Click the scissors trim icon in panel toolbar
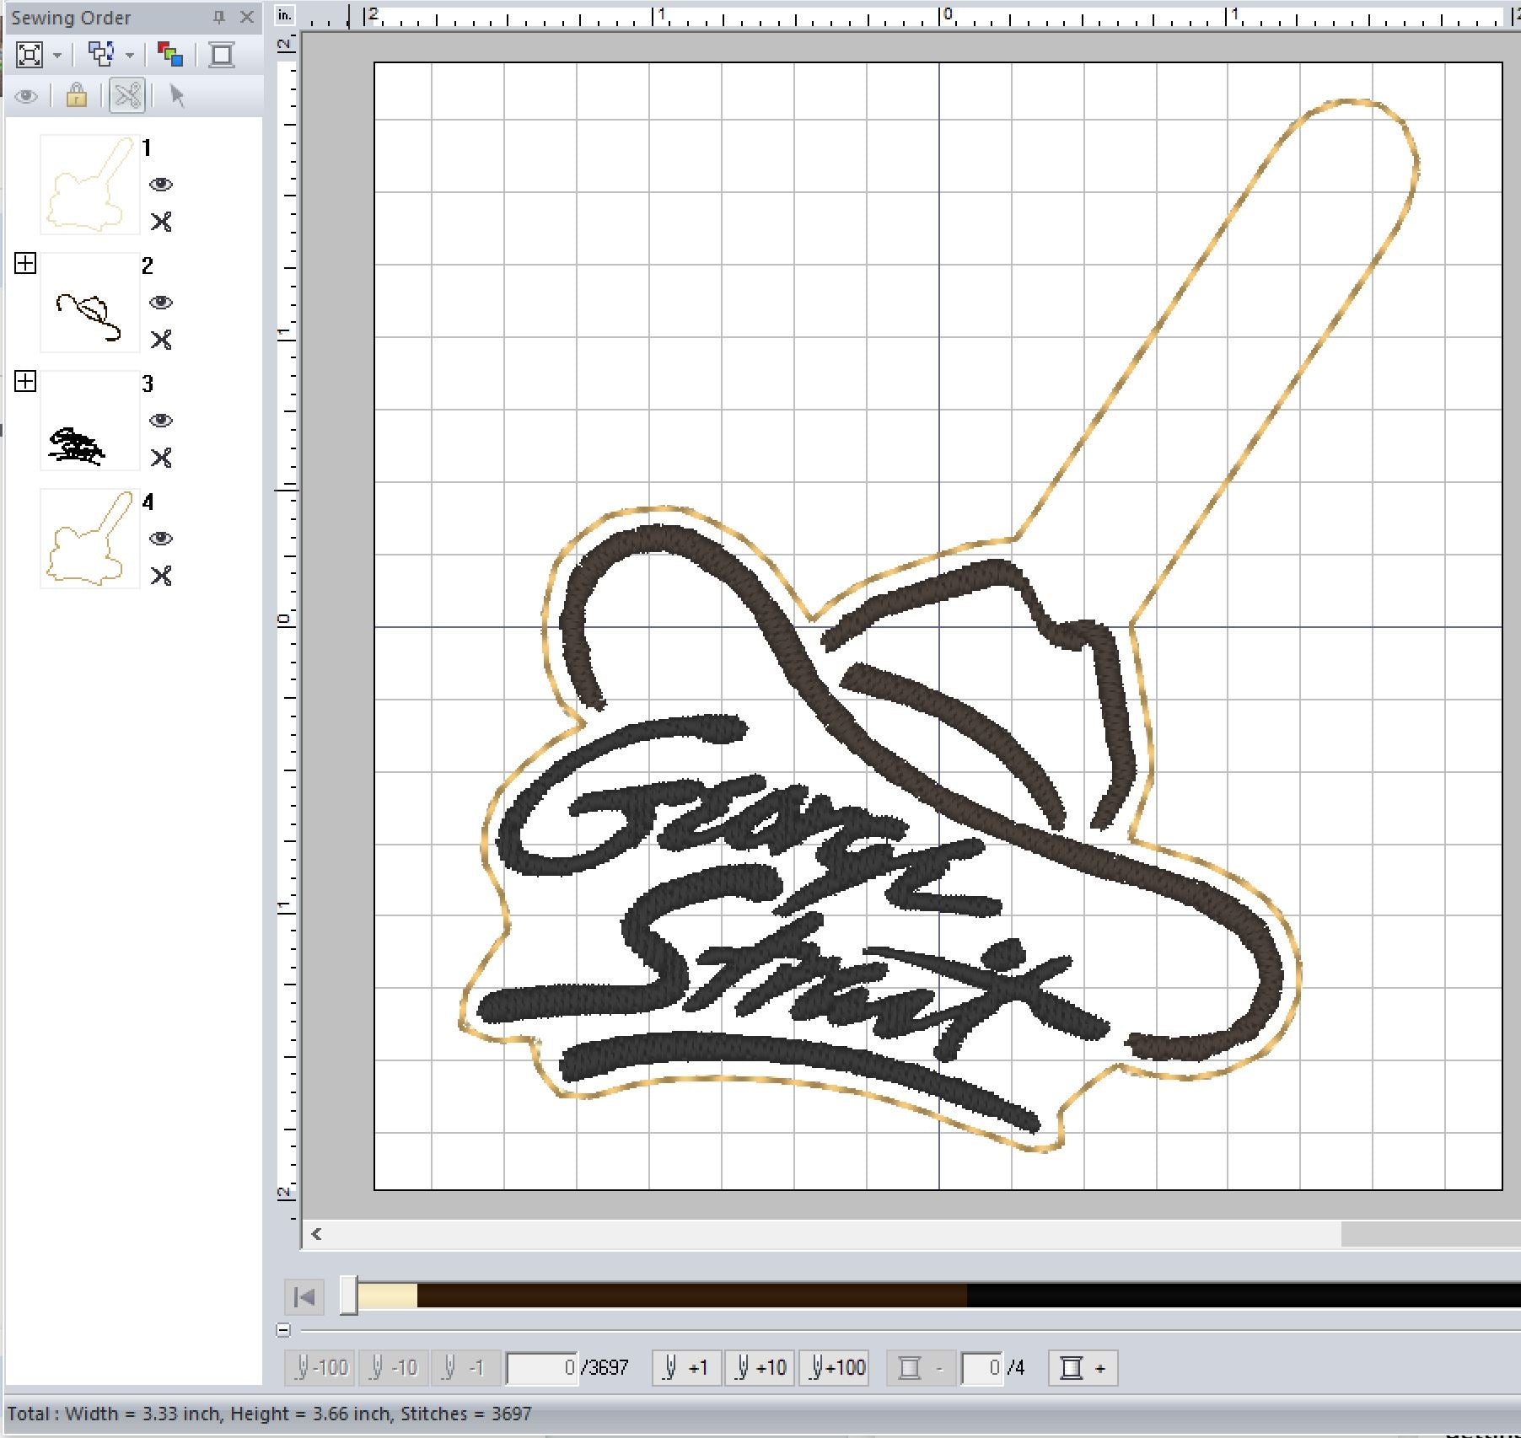The width and height of the screenshot is (1521, 1438). pos(127,95)
